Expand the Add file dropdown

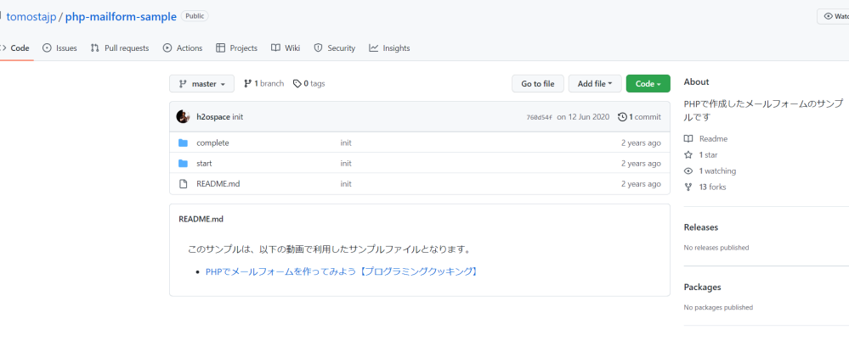pos(595,84)
